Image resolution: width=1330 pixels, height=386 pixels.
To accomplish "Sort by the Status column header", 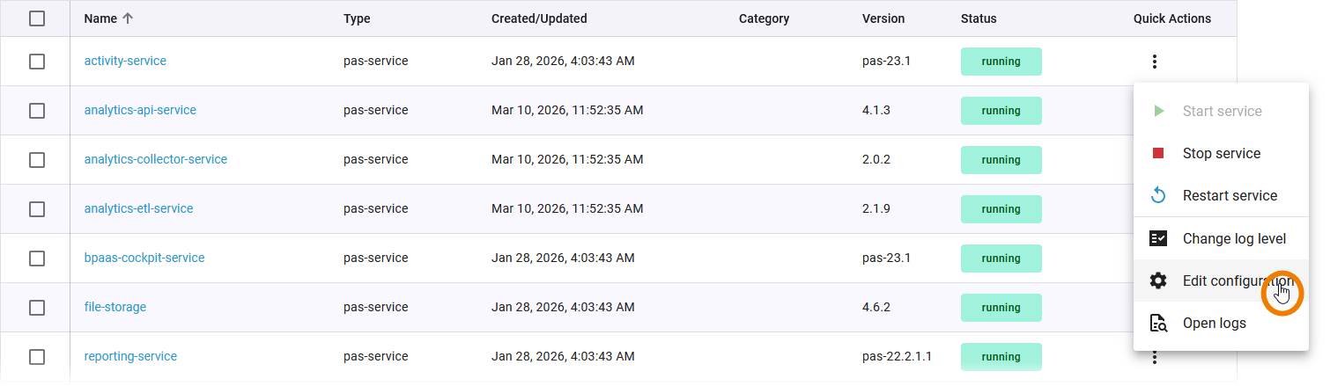I will pos(979,18).
